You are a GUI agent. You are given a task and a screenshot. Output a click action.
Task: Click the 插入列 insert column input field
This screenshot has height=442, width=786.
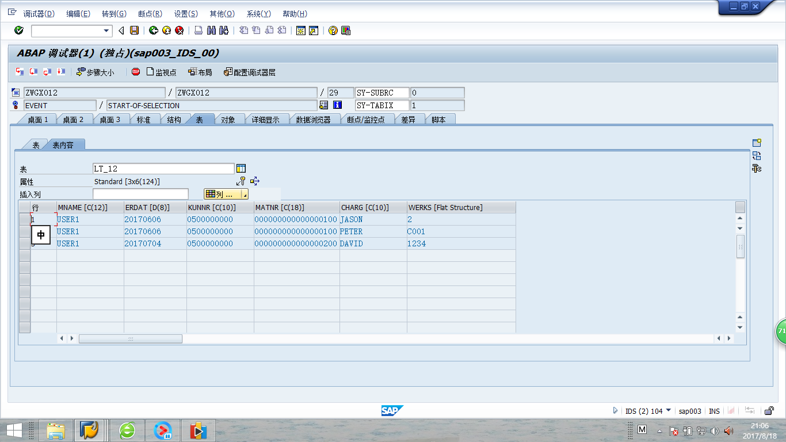(x=140, y=194)
